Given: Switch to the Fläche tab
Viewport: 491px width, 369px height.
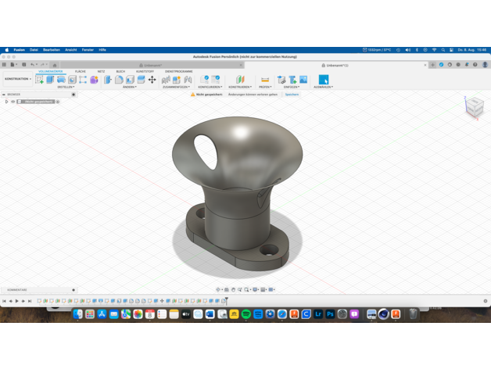Looking at the screenshot, I should pos(80,71).
